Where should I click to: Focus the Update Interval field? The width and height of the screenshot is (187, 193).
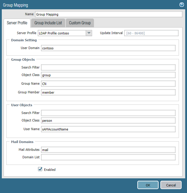[x=151, y=33]
